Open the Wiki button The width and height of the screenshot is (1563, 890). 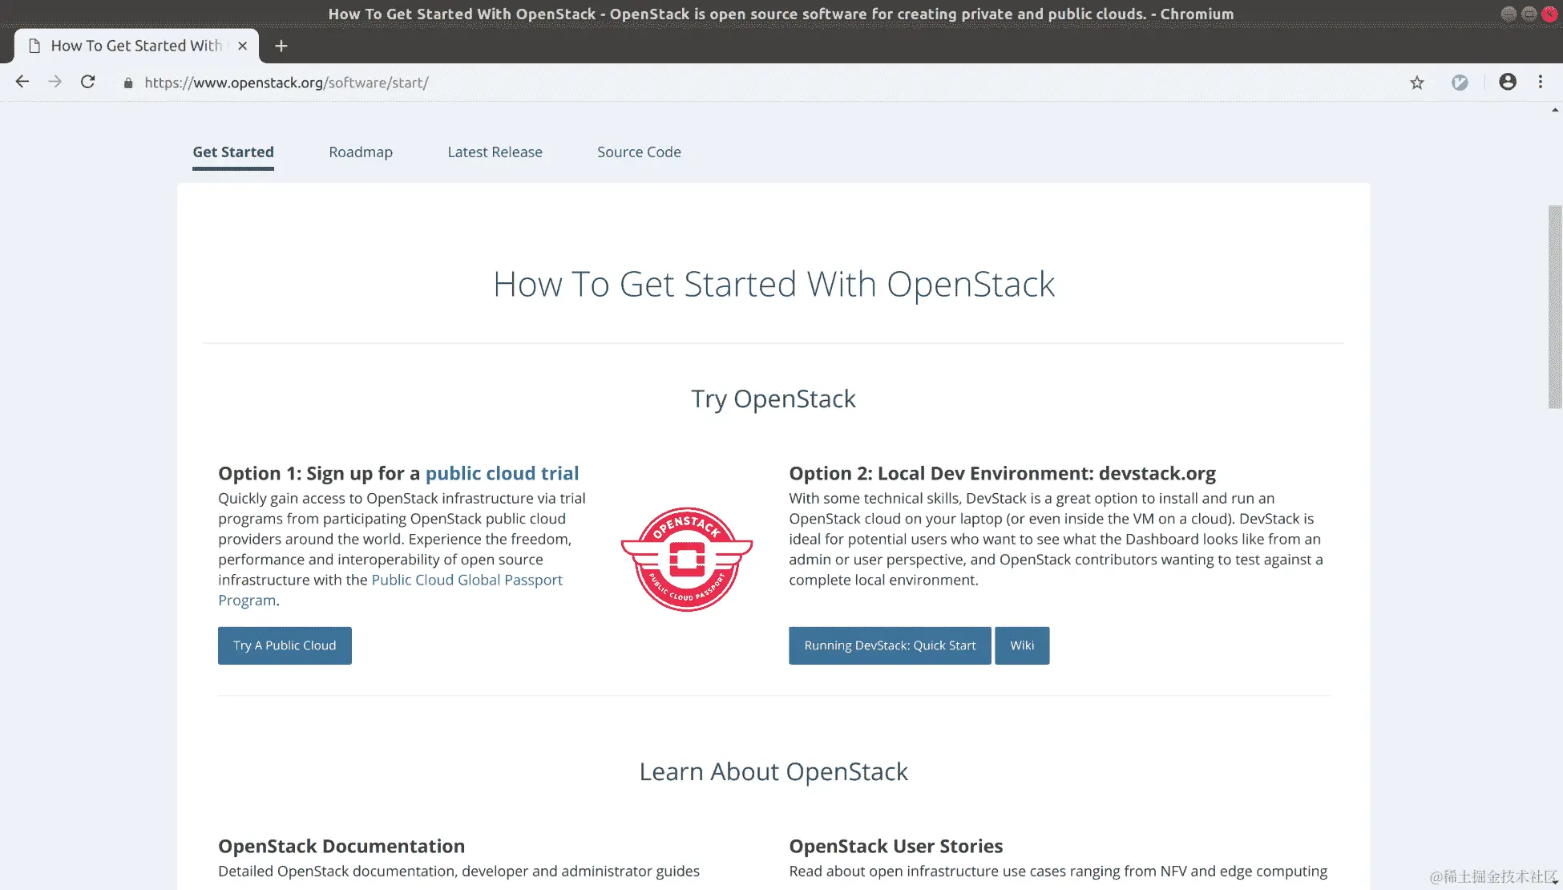1022,645
